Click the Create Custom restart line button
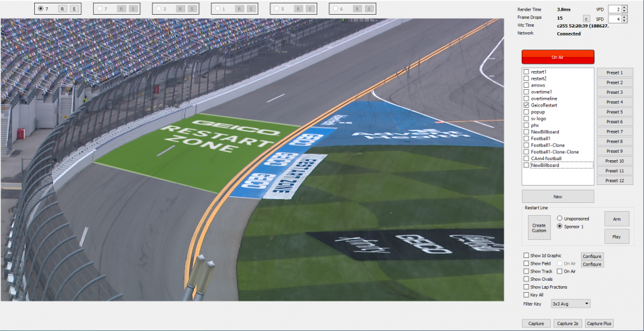Screen dimensions: 644x331 (539, 228)
